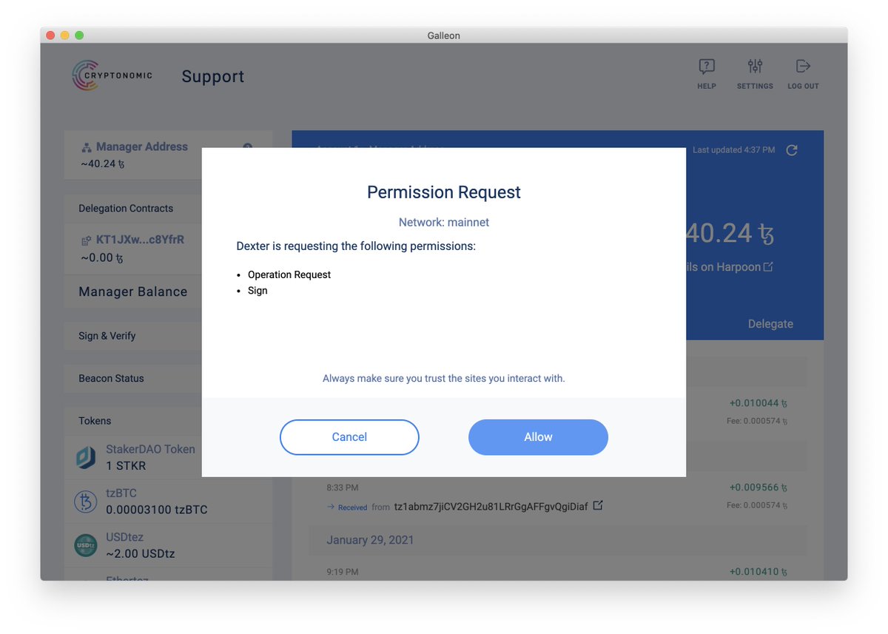
Task: Switch to the Delegate tab
Action: pos(770,324)
